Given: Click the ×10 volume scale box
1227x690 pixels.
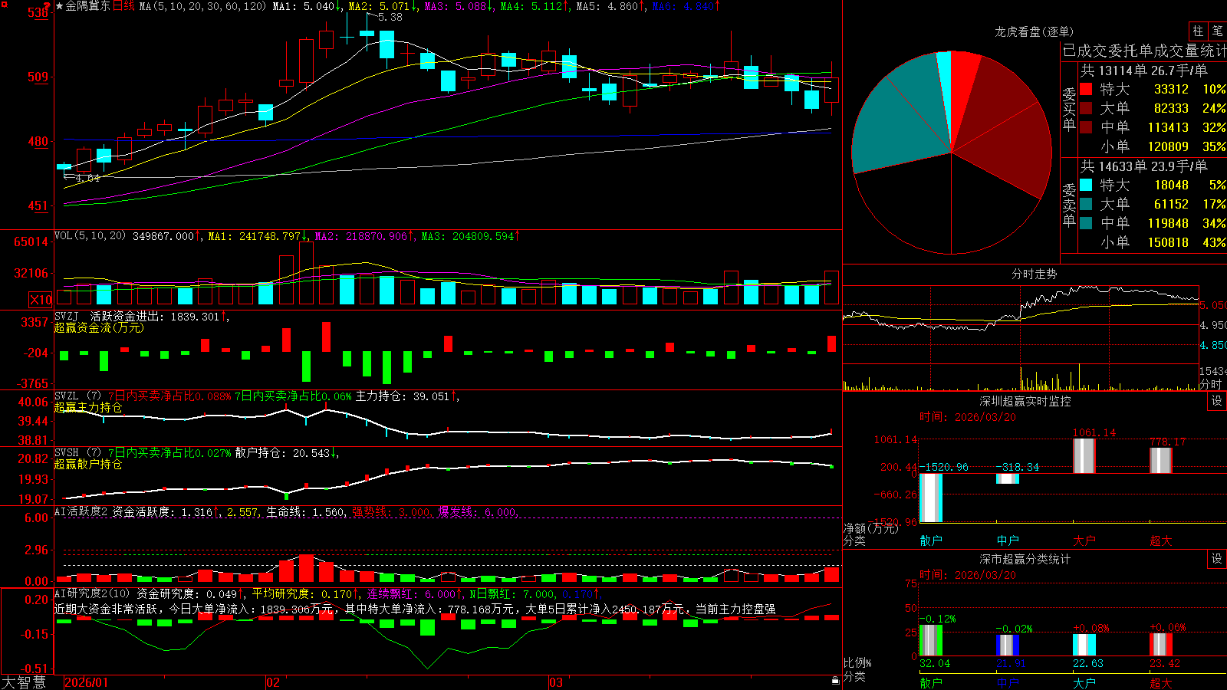Looking at the screenshot, I should [x=41, y=300].
